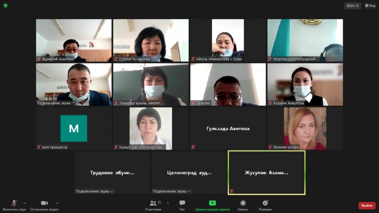Change layout with the Вид view button
This screenshot has height=213, width=379.
coord(370,6)
